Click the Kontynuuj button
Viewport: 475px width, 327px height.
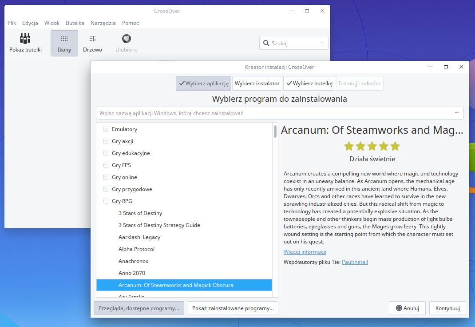(447, 308)
